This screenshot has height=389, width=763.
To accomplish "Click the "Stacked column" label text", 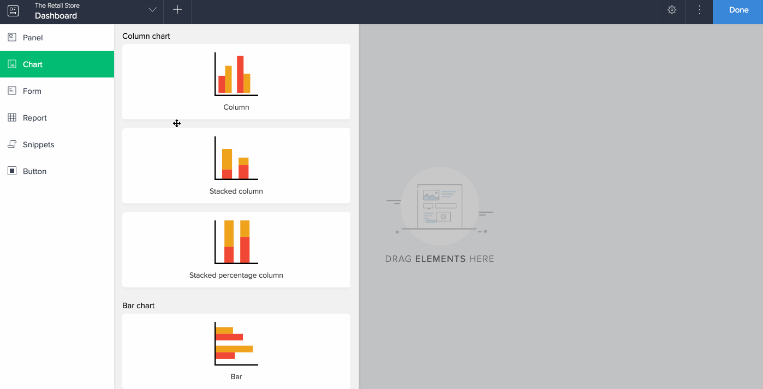I will tap(236, 191).
